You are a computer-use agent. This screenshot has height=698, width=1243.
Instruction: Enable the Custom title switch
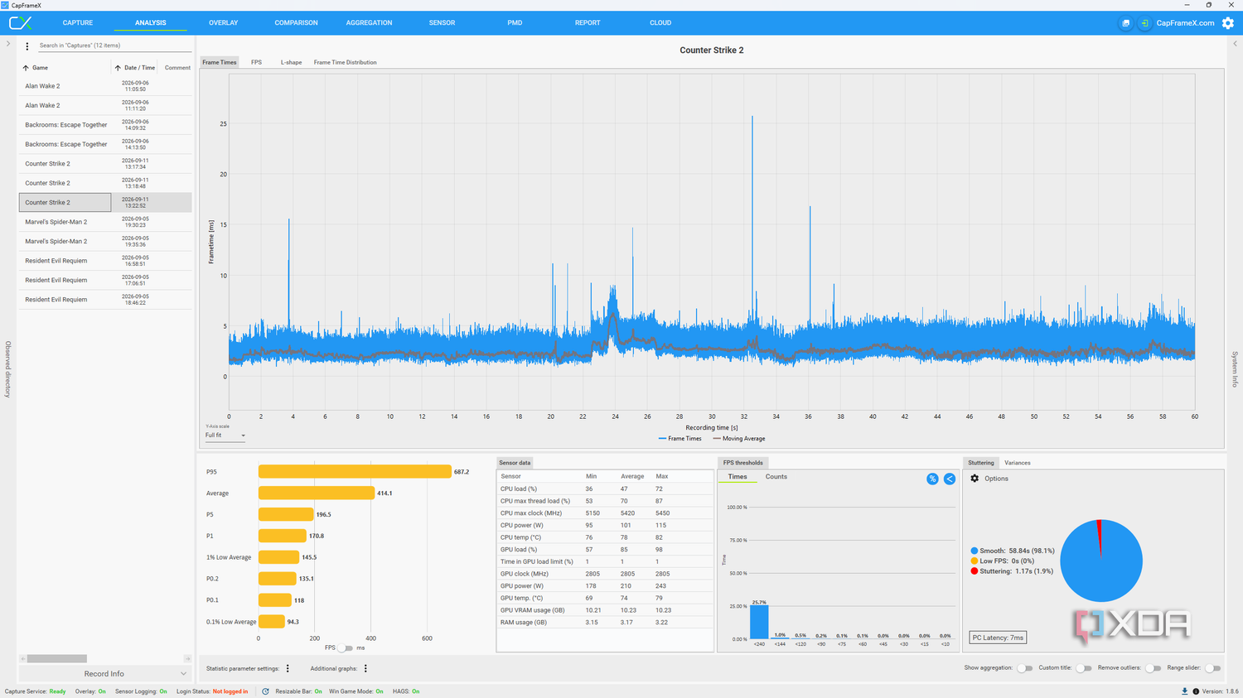(1083, 668)
